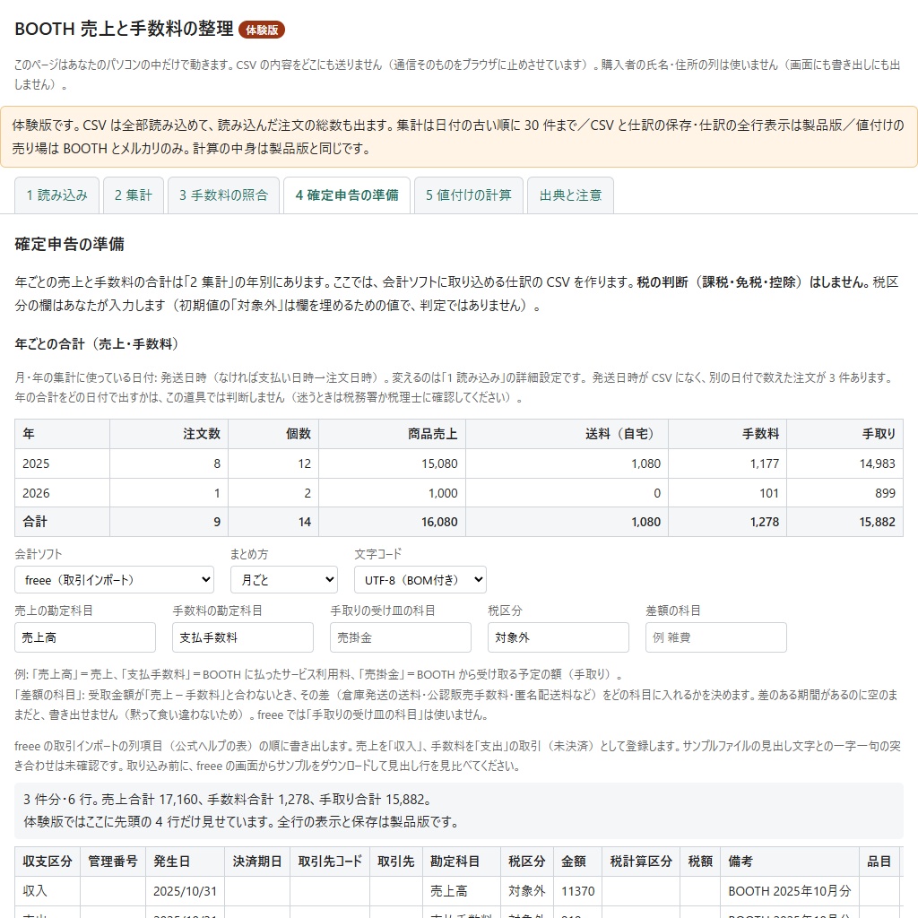Click the 14,983 手取り value
Screen dimensions: 918x918
point(844,463)
